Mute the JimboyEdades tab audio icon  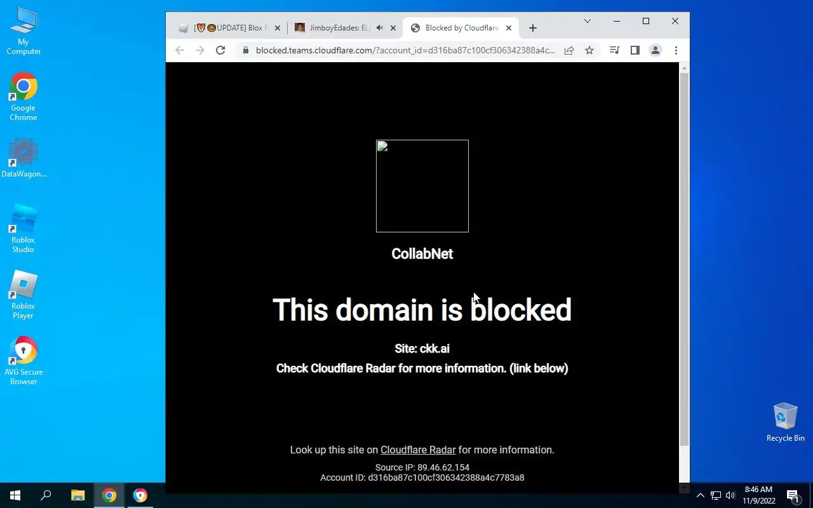click(379, 28)
